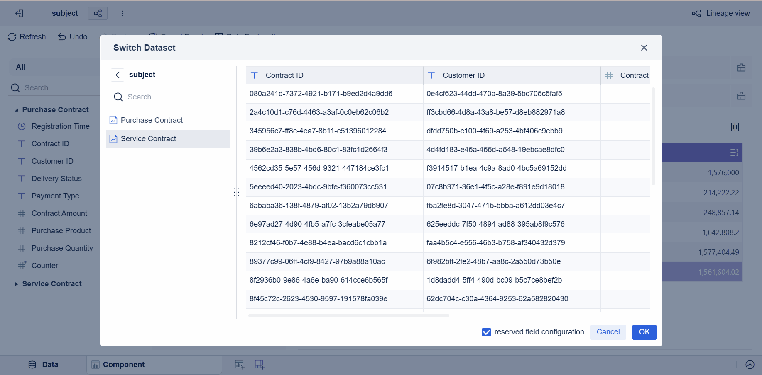Expand the Service Contract field group
Image resolution: width=762 pixels, height=375 pixels.
click(16, 284)
